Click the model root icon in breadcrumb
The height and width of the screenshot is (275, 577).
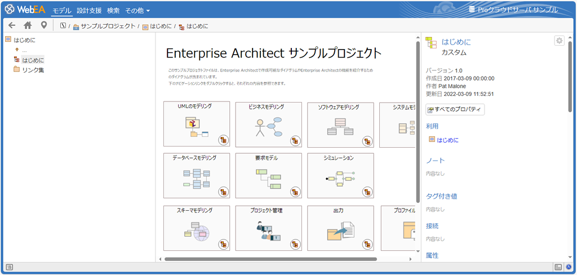point(63,26)
